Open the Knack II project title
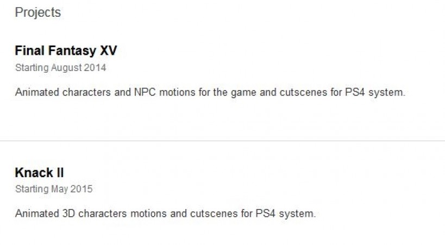445x245 pixels. click(39, 173)
